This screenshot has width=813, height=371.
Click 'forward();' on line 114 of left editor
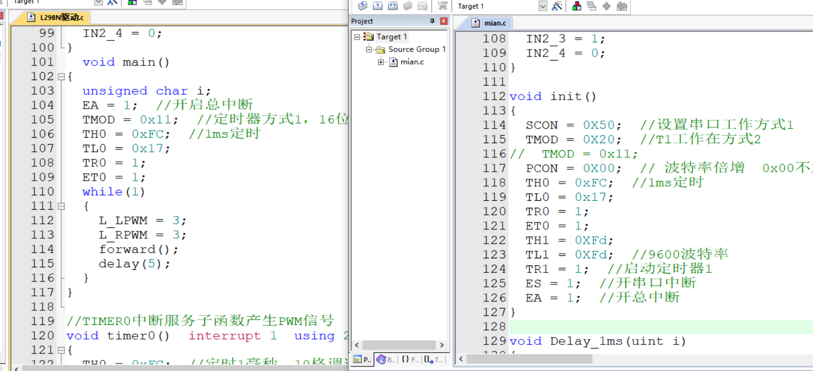click(138, 249)
